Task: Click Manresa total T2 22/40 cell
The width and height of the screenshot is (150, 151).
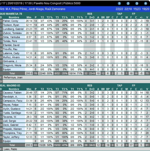Action: click(x=42, y=73)
